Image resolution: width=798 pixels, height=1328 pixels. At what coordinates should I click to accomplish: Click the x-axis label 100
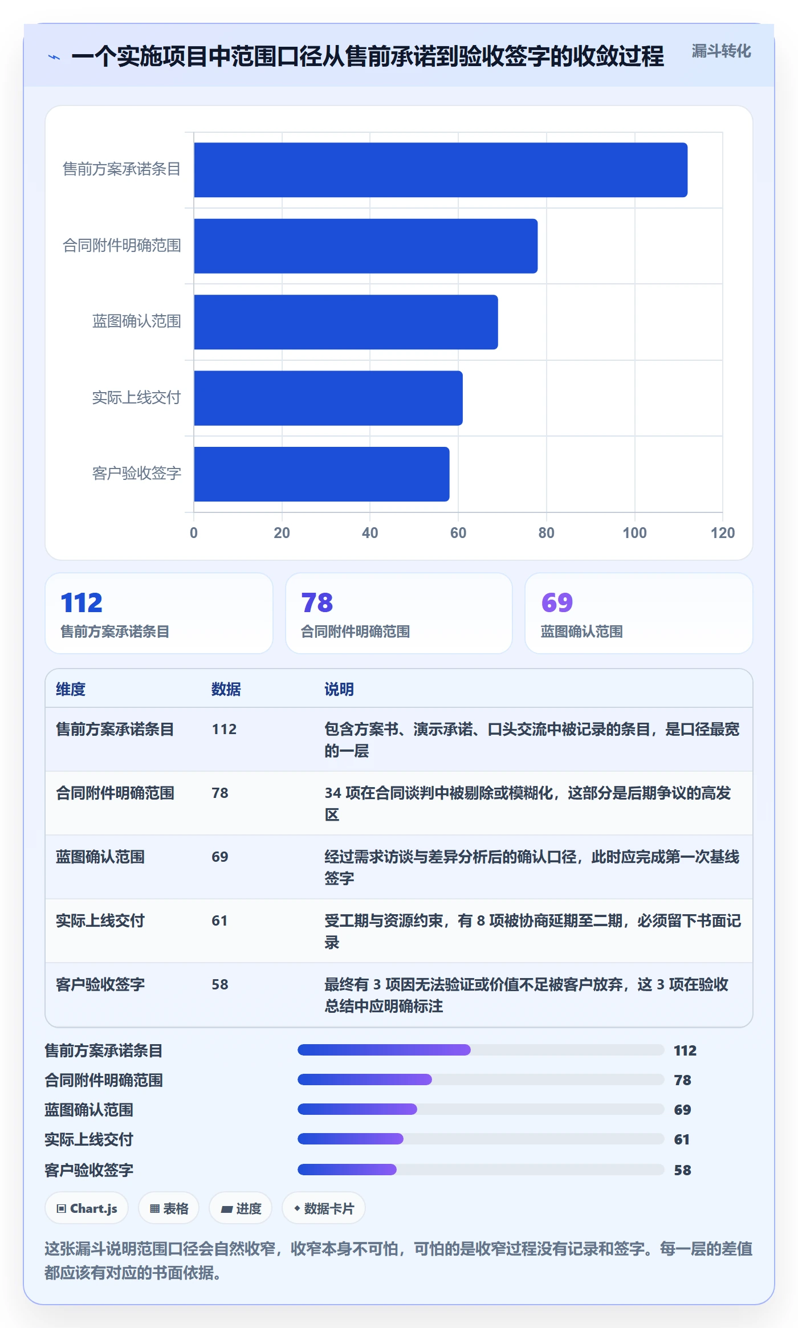click(x=634, y=533)
